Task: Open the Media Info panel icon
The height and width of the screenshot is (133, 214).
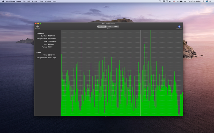Action: [179, 26]
